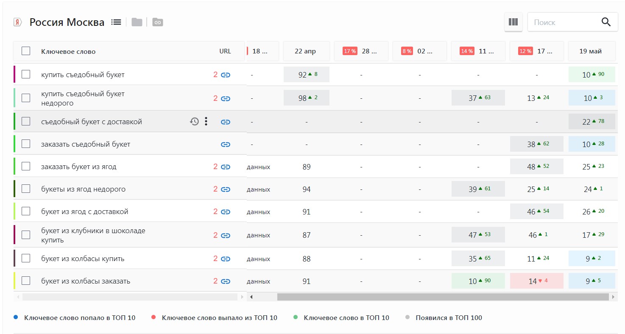Click the magnifier search icon
Viewport: 625px width, 334px height.
[606, 22]
